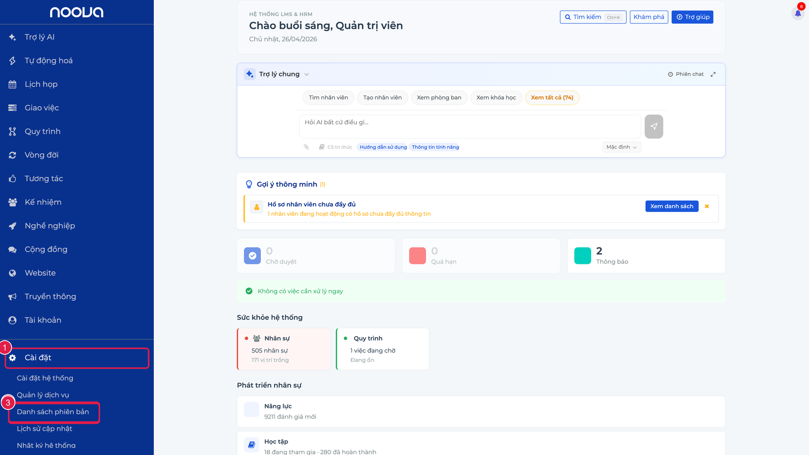Click the Khám phá button

tap(649, 17)
